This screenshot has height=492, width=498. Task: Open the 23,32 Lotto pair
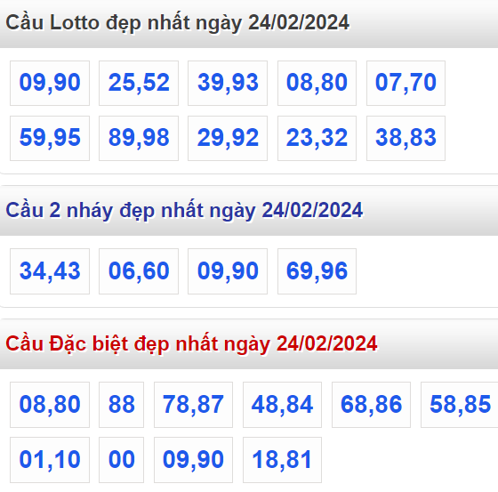coord(317,138)
